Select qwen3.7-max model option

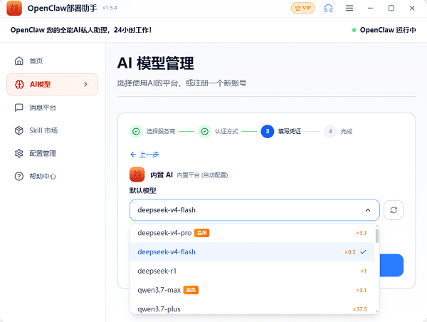point(253,290)
